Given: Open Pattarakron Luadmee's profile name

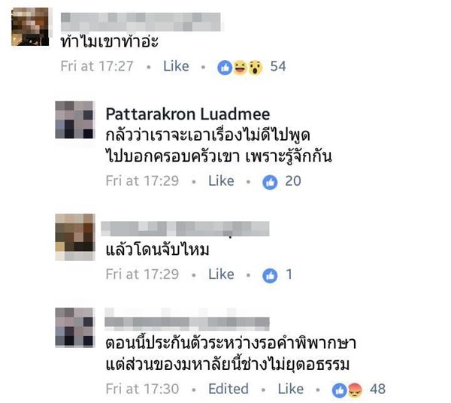Looking at the screenshot, I should [188, 114].
